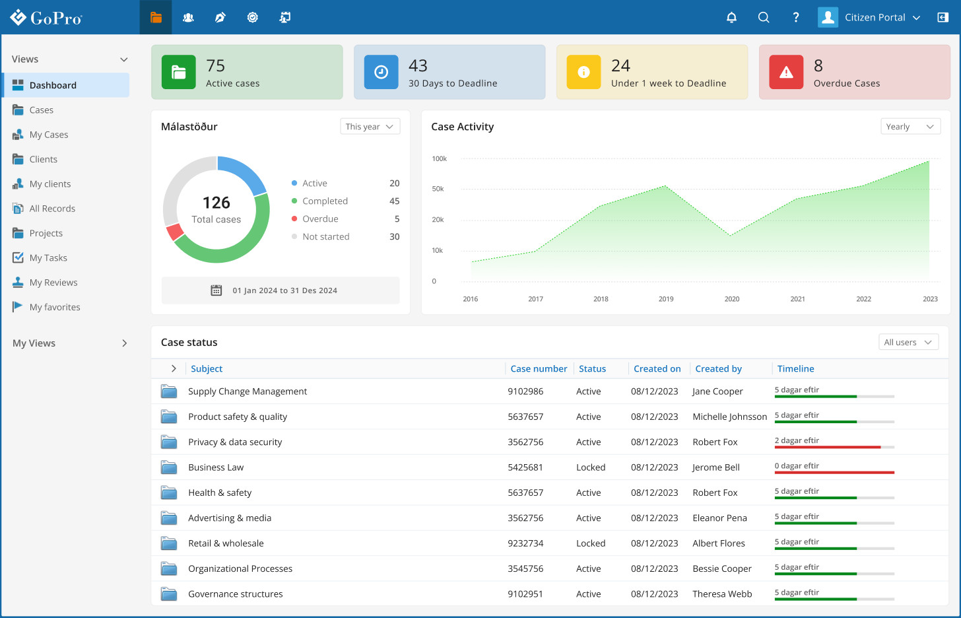Viewport: 961px width, 618px height.
Task: Click the Overdue Cases summary card
Action: [x=854, y=73]
